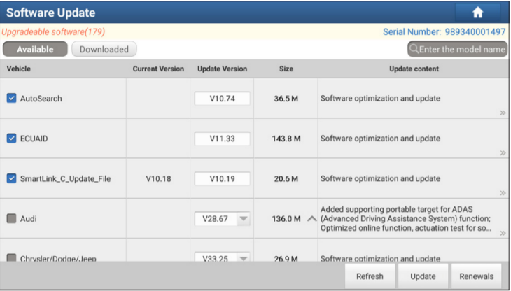
Task: Click the Enter the model name field
Action: [462, 50]
